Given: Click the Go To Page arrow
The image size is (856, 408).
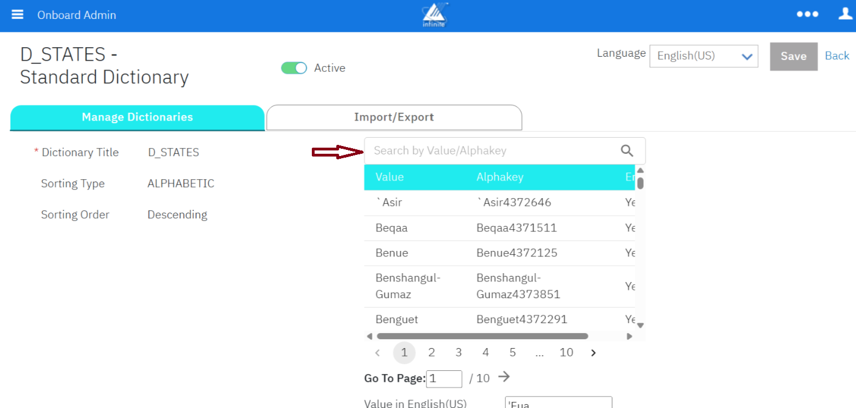Looking at the screenshot, I should point(504,377).
